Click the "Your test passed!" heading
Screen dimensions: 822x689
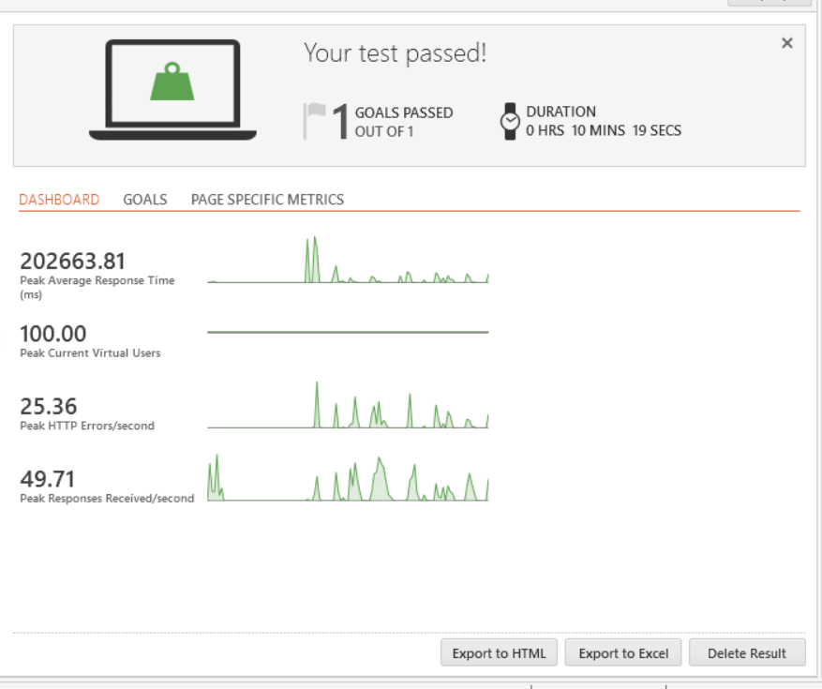[x=395, y=53]
